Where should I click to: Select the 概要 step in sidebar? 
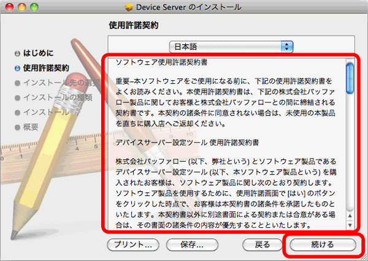31,127
